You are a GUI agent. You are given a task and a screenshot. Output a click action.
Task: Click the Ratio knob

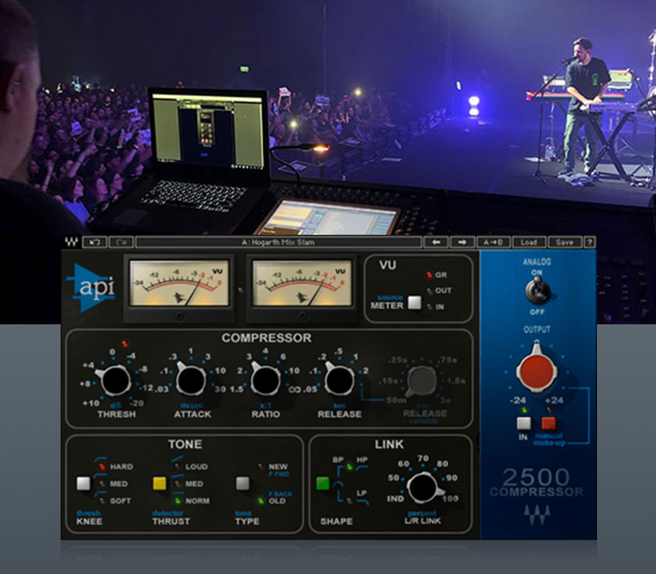(x=265, y=380)
